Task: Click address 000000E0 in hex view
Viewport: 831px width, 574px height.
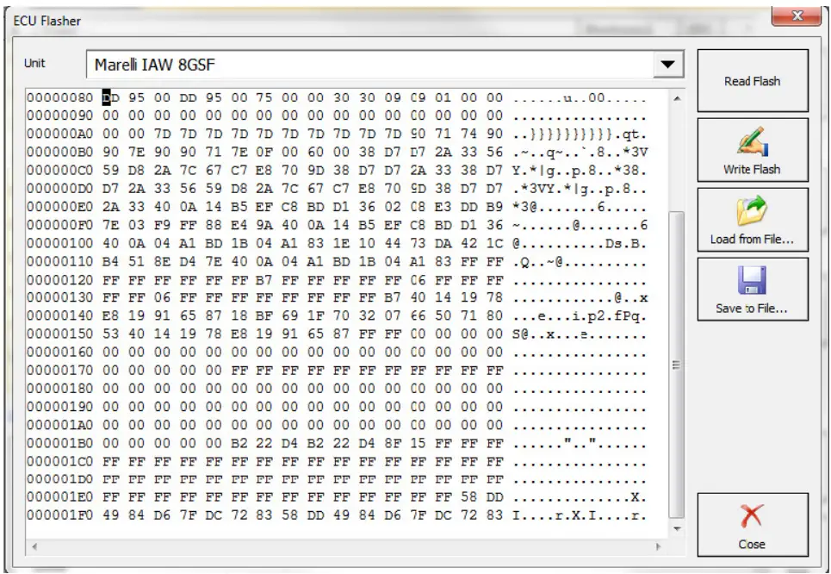Action: pos(60,206)
